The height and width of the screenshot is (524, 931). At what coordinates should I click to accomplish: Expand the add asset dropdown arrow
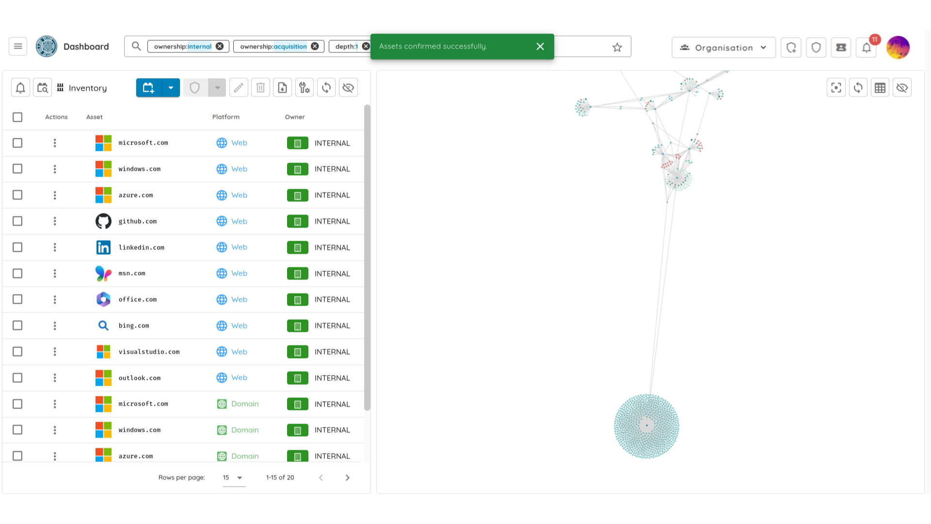pos(171,88)
